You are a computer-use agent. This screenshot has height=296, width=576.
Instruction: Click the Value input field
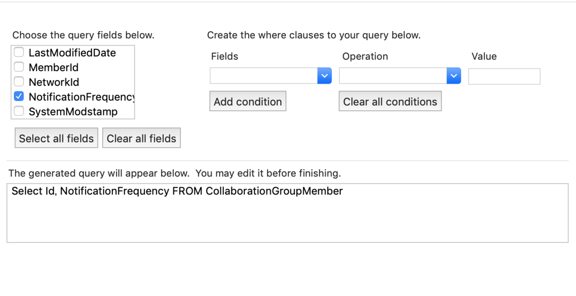504,76
